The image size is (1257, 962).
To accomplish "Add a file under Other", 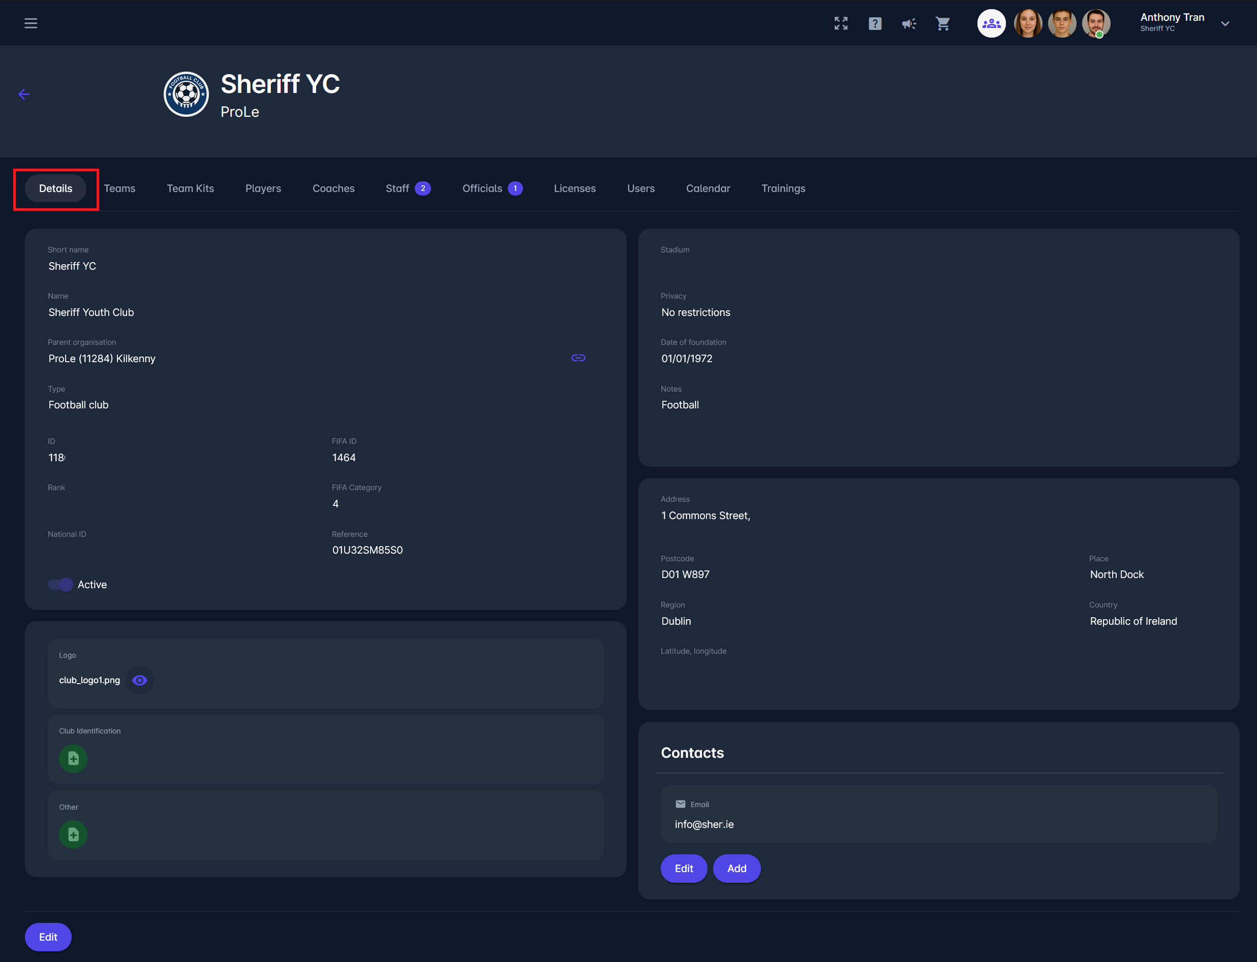I will (x=73, y=835).
